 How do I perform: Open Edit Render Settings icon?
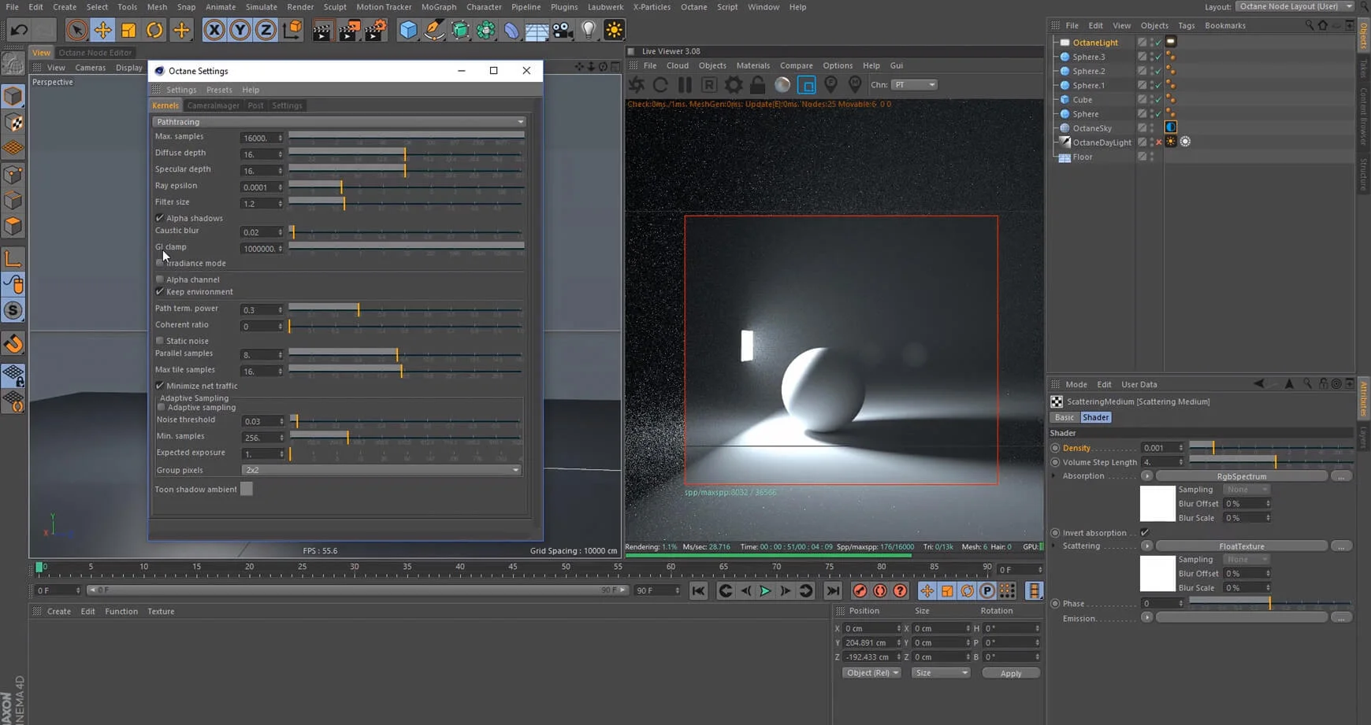[x=376, y=30]
